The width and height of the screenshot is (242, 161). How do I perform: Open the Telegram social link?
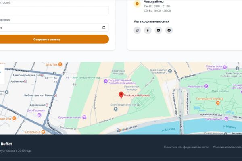coord(169,30)
